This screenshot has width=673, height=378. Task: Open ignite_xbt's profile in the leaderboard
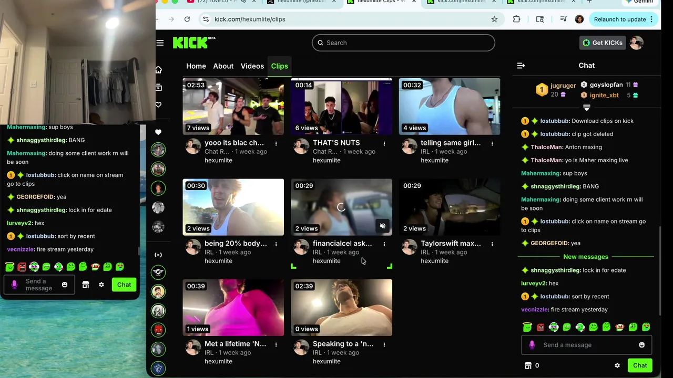(x=604, y=95)
